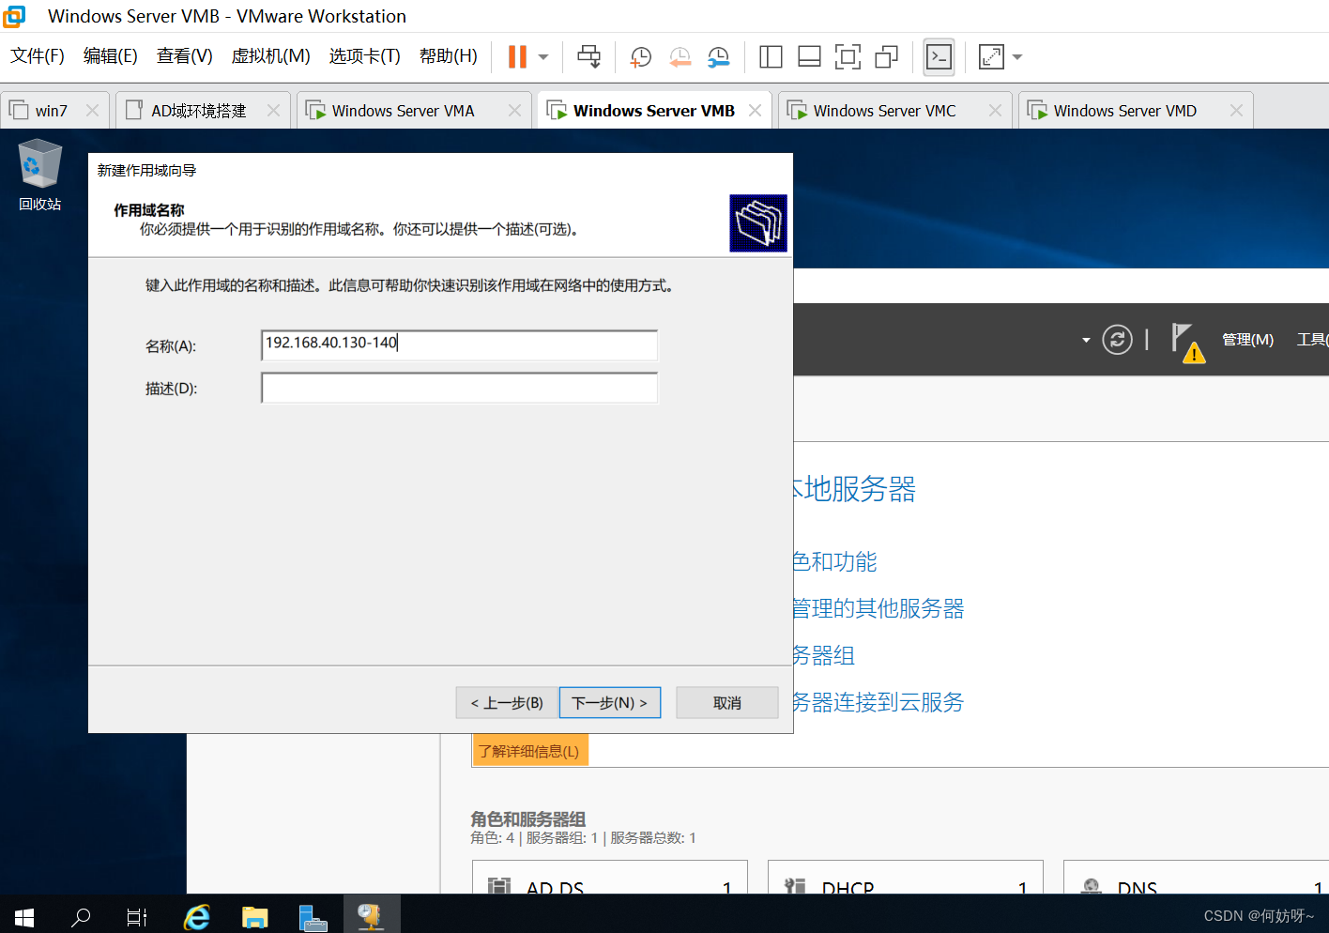Click the 角色和服务器组 heading text
The height and width of the screenshot is (933, 1329).
(527, 819)
